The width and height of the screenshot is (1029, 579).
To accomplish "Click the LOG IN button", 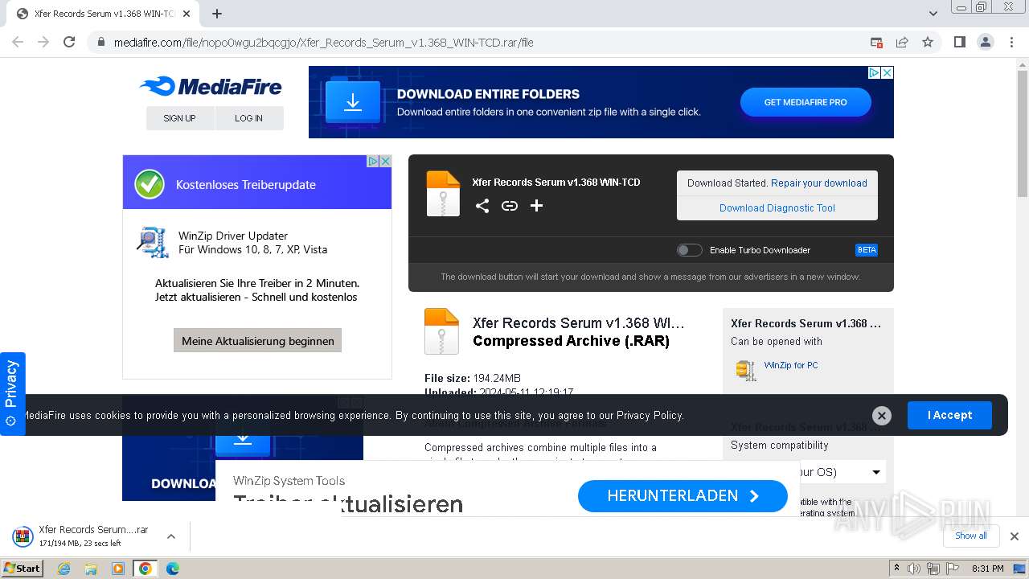I will (249, 118).
